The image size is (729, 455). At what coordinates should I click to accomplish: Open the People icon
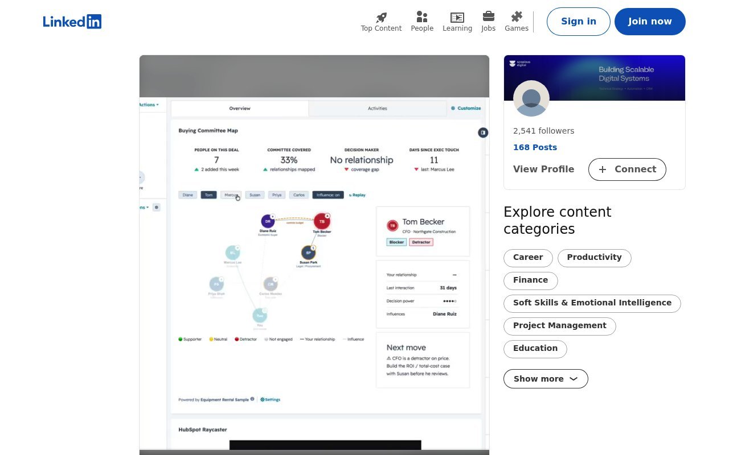coord(422,17)
